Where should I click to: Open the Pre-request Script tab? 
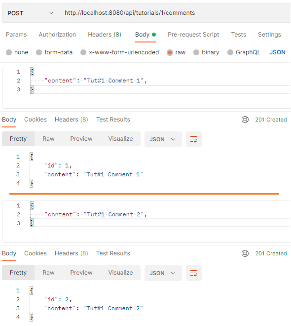coord(193,35)
